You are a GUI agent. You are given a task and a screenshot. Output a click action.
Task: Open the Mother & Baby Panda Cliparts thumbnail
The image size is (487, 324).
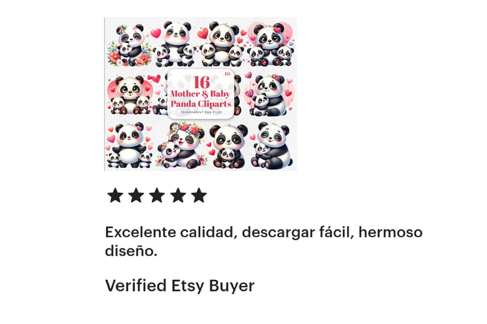tap(201, 94)
